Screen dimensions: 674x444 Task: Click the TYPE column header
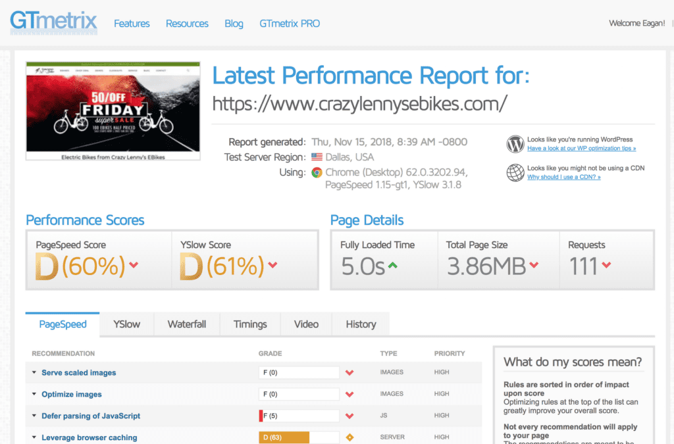coord(388,353)
